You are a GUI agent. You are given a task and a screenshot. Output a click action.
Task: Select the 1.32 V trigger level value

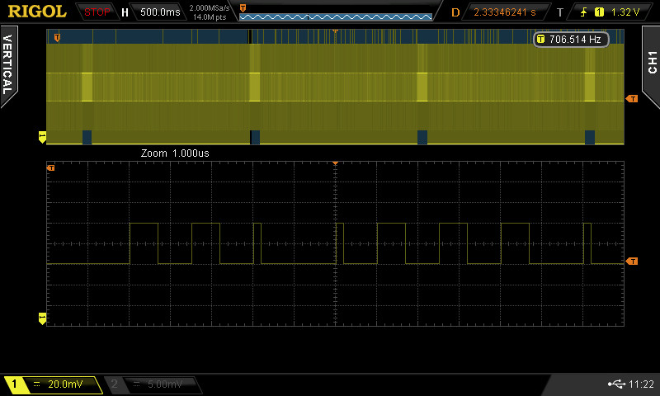(x=626, y=12)
